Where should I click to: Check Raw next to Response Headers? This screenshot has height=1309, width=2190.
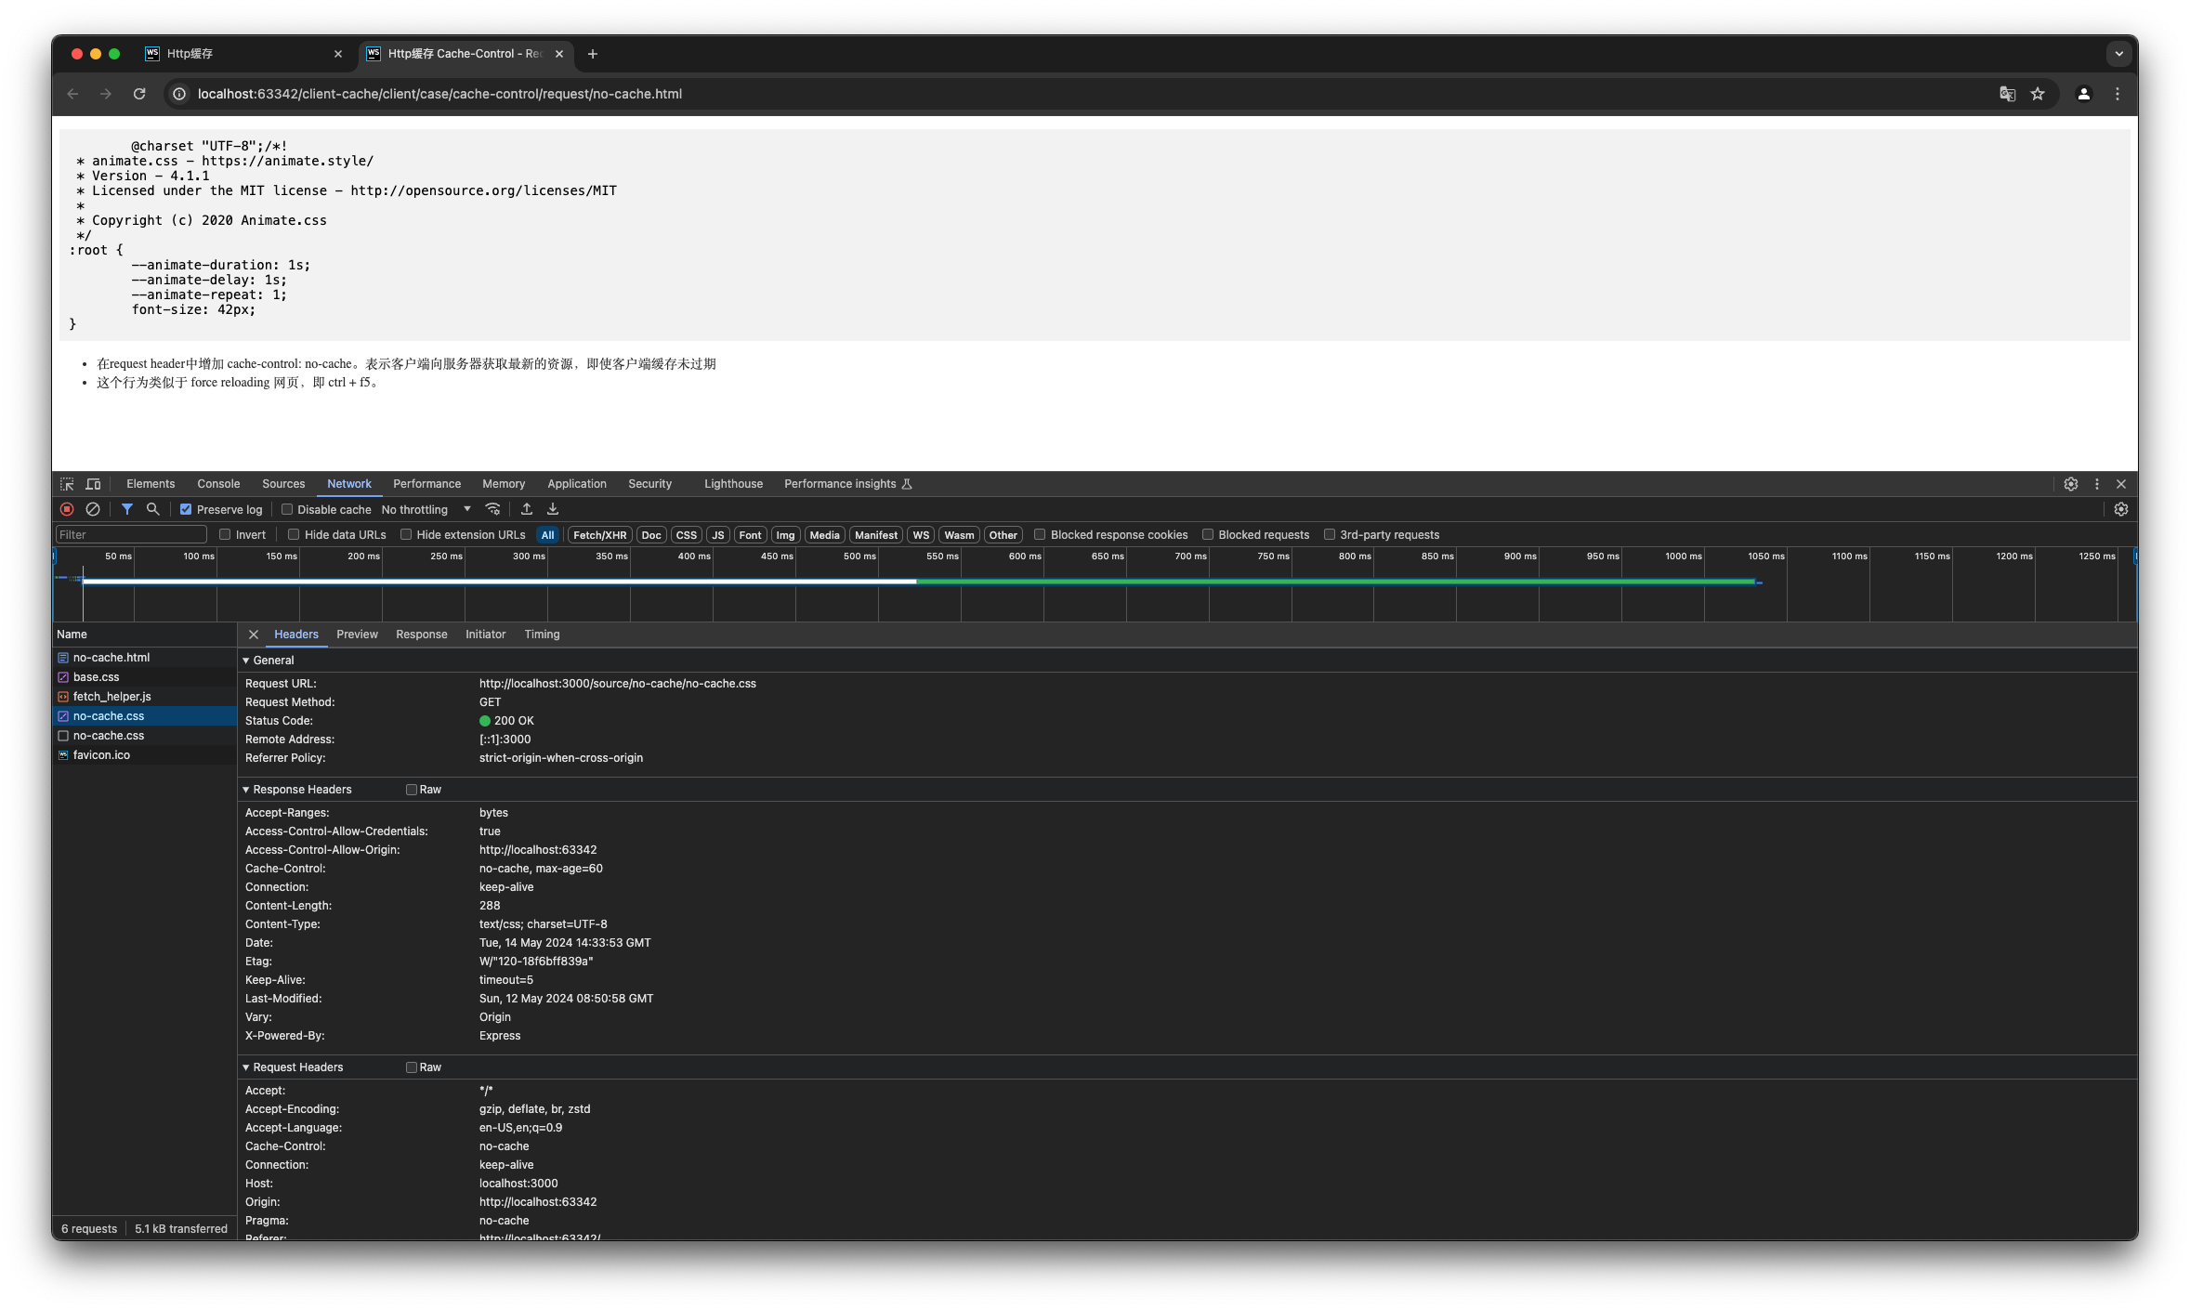(412, 790)
